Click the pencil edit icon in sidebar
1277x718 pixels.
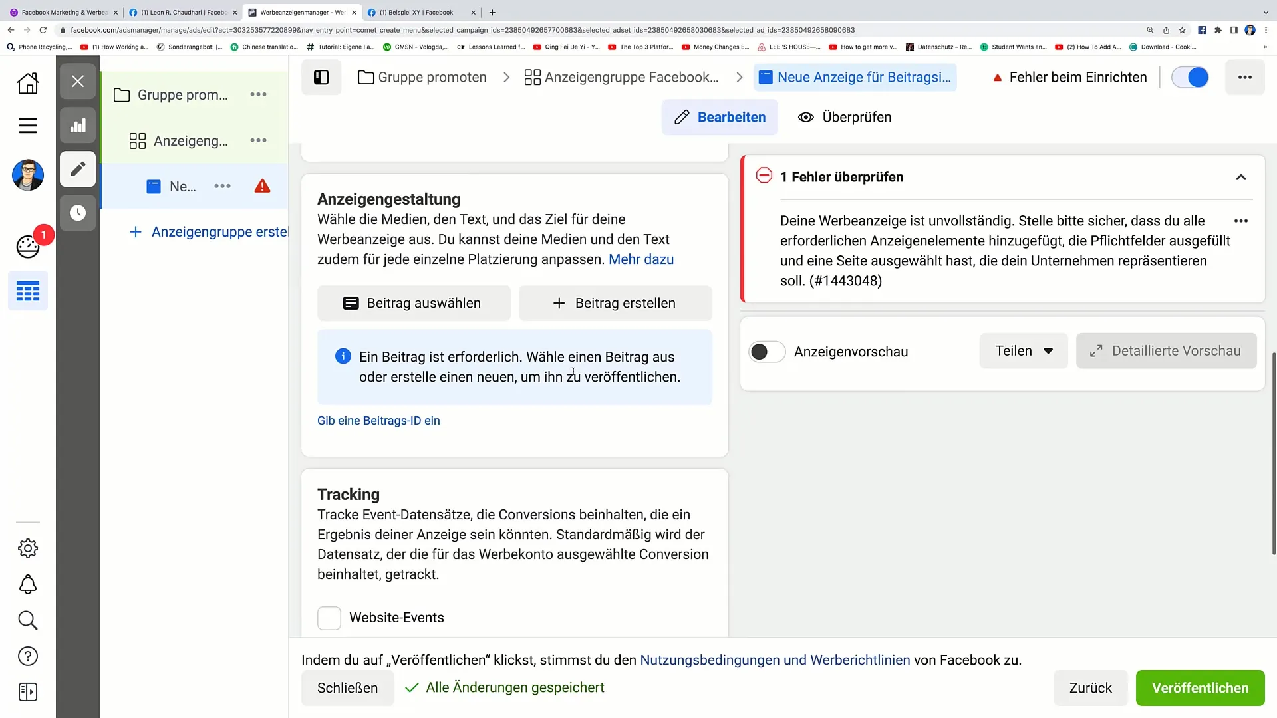pyautogui.click(x=78, y=169)
